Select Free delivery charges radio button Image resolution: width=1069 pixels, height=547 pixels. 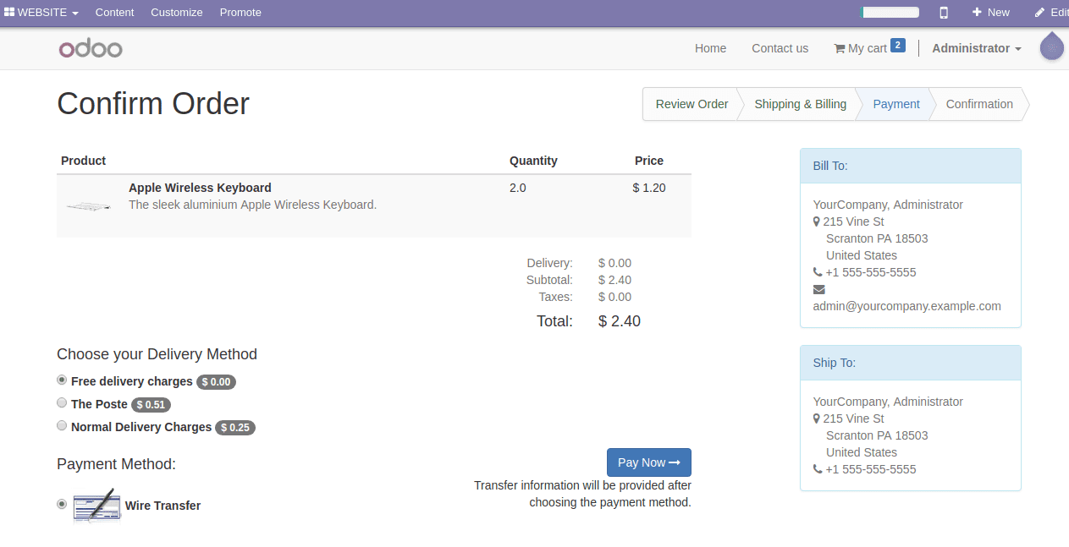[62, 380]
